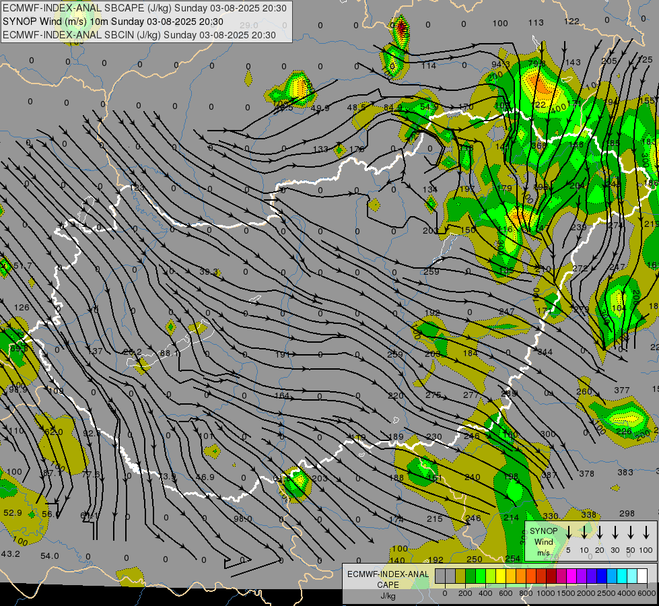Select the J/kg unit label in legend
This screenshot has height=606, width=659.
coord(388,596)
